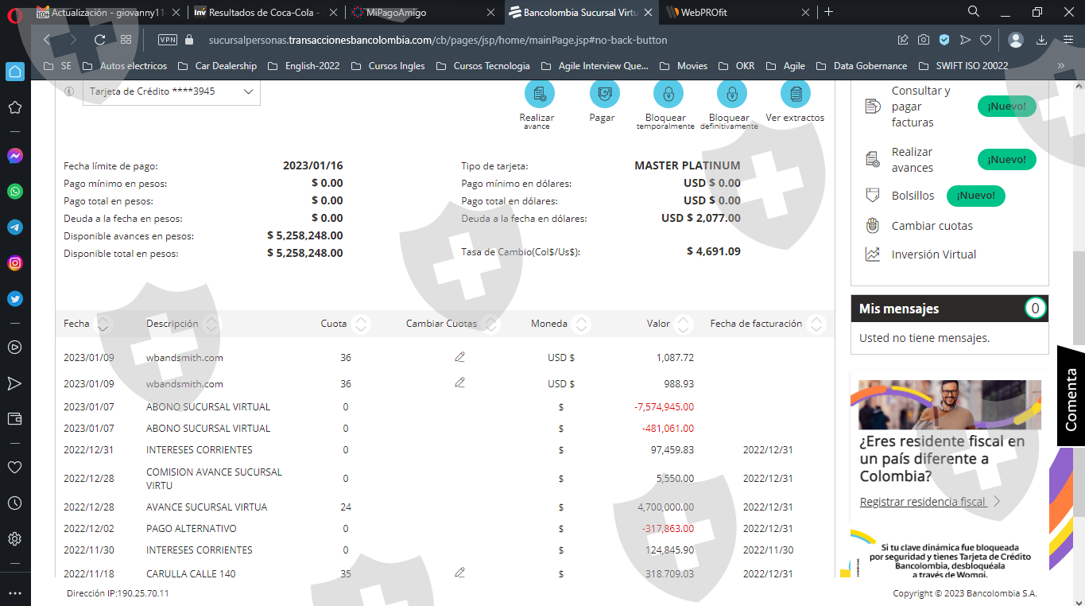Expand the hidden bookmarks overflow chevron
Viewport: 1085px width, 606px height.
tap(1060, 66)
